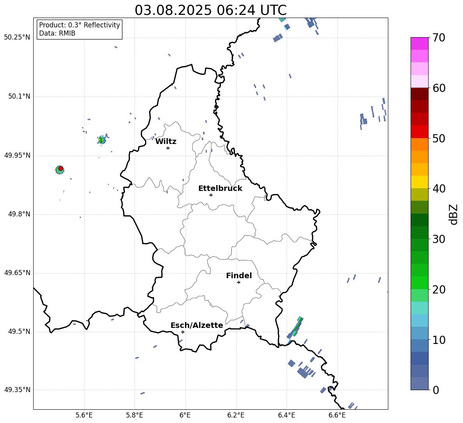Click the title '03.08.2025 06:24 UTC'
This screenshot has height=423, width=463.
(210, 10)
